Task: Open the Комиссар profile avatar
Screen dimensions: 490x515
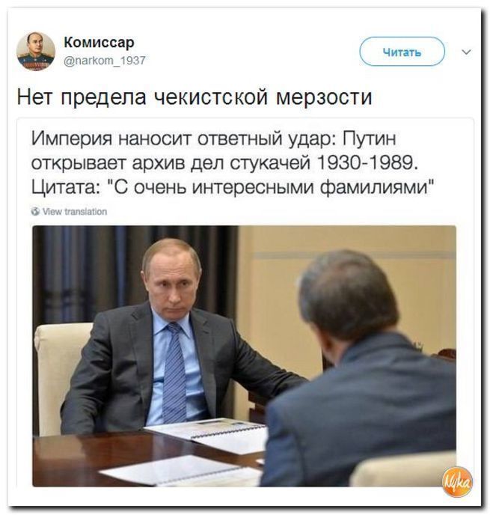Action: point(36,52)
